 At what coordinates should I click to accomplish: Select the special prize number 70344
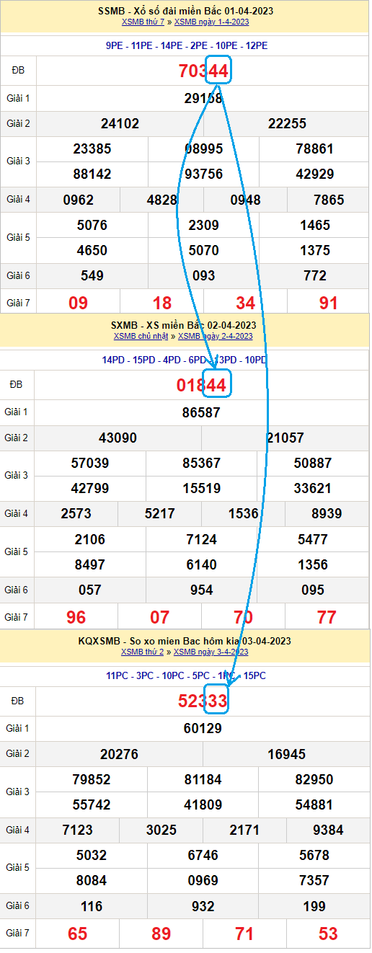point(203,71)
